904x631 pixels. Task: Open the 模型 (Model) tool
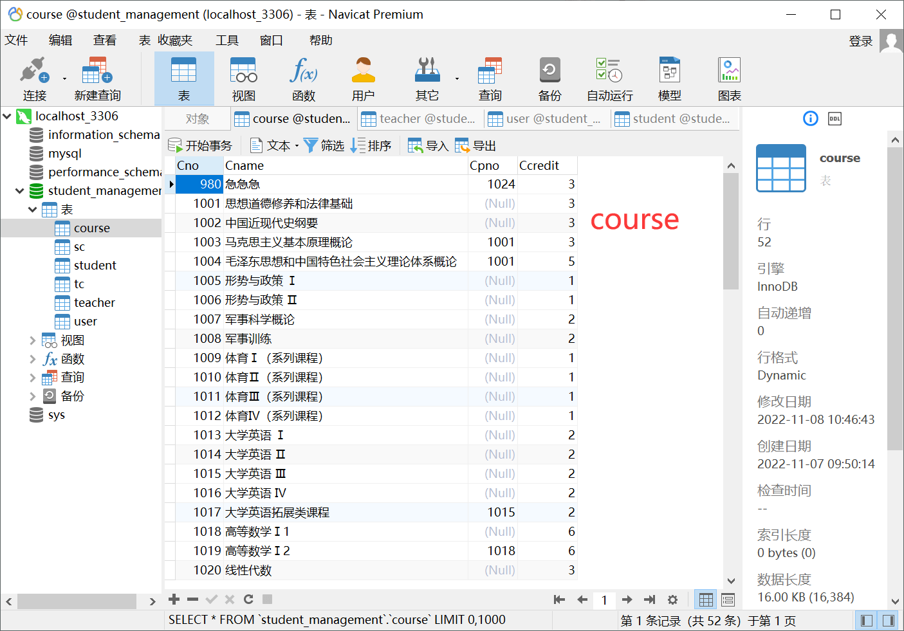coord(669,77)
